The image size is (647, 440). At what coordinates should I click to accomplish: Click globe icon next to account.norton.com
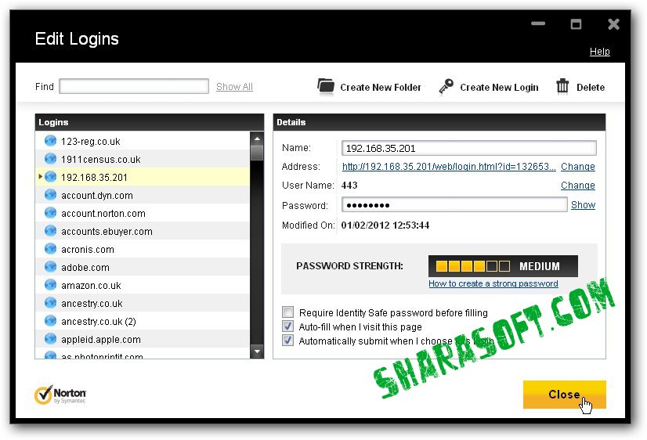coord(50,213)
